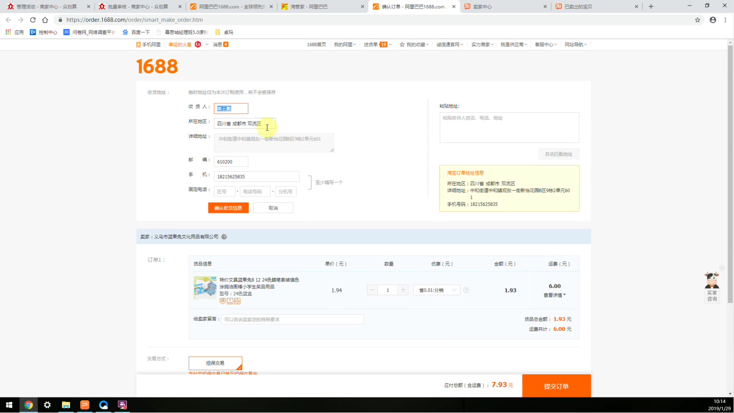Image resolution: width=734 pixels, height=413 pixels.
Task: Click the level badge beside the username
Action: click(x=198, y=45)
